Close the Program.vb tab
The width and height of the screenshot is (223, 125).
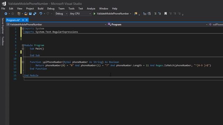(x=26, y=20)
